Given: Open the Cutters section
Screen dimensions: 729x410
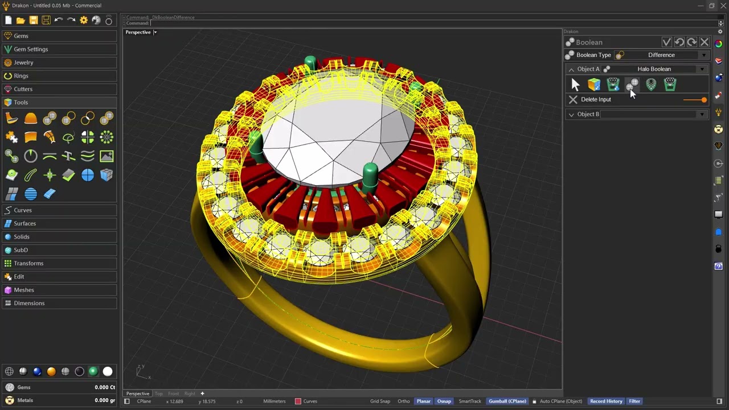Looking at the screenshot, I should pyautogui.click(x=59, y=89).
